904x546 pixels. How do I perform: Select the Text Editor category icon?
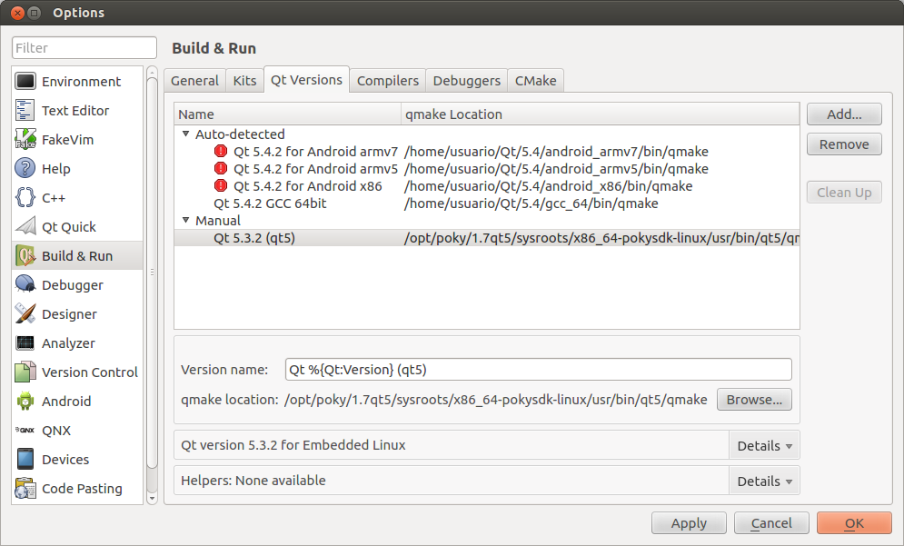[25, 111]
